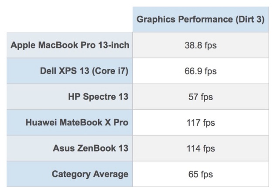
Task: Click the 114 fps value cell
Action: pos(200,148)
